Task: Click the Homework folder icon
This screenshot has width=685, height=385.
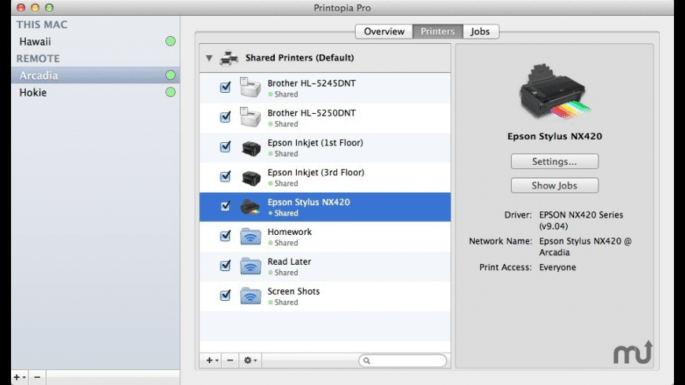Action: [x=250, y=236]
